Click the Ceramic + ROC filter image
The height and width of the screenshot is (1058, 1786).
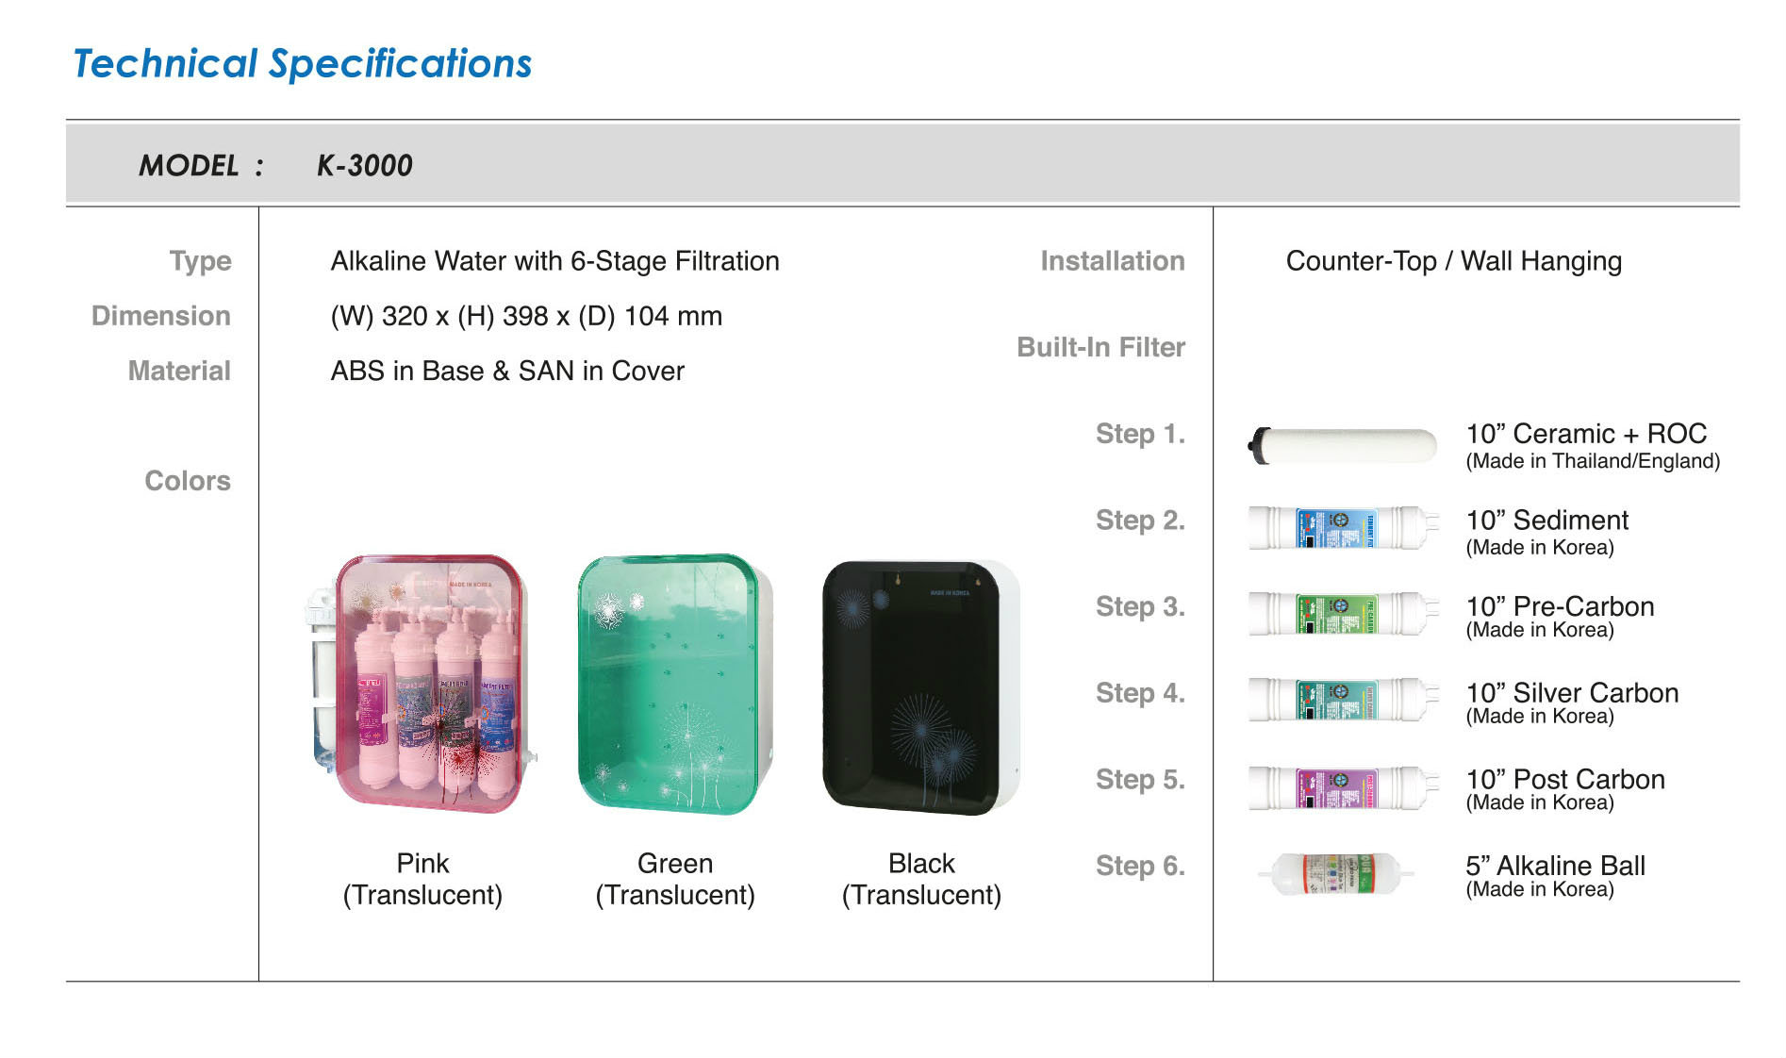tap(1342, 446)
